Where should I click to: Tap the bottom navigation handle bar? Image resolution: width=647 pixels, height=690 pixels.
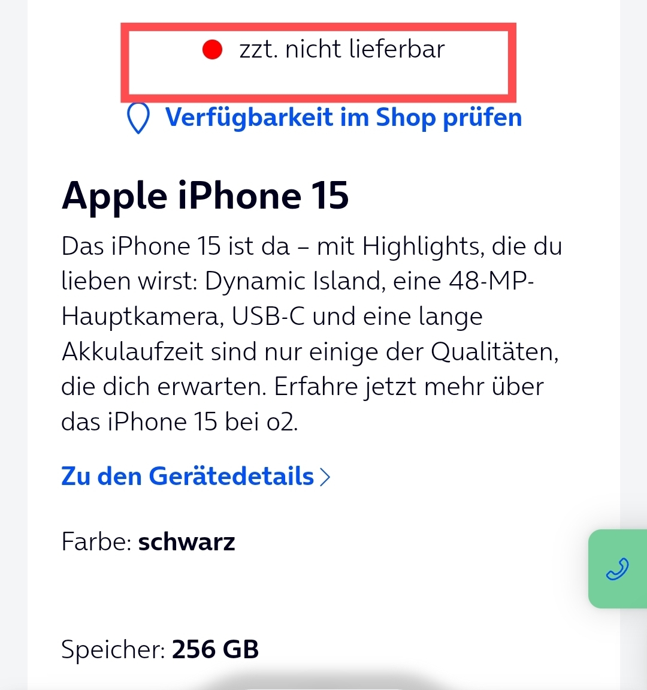[x=323, y=685]
